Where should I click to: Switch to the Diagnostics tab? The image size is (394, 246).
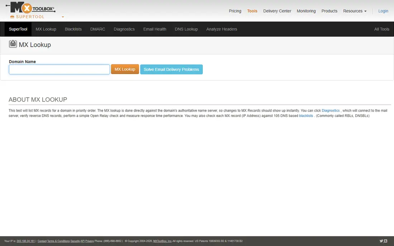pyautogui.click(x=124, y=29)
